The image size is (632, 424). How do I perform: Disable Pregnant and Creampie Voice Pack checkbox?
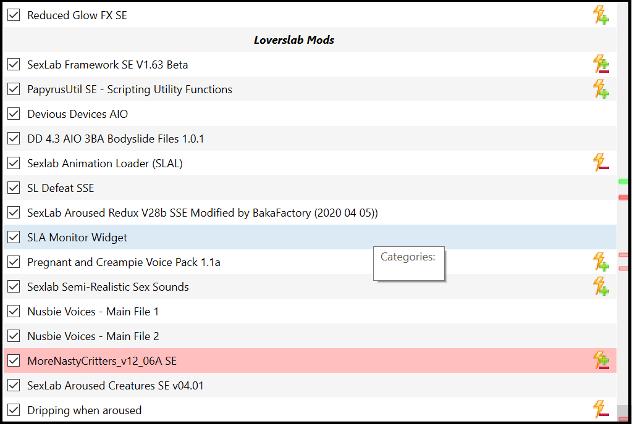(14, 262)
